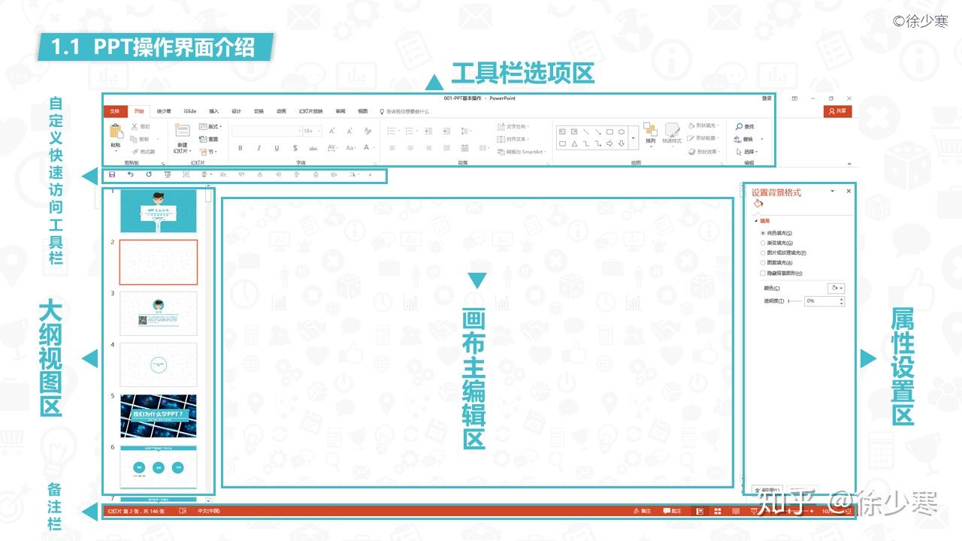Click the 登录 link in title bar
Screen dimensions: 962x541
point(765,98)
